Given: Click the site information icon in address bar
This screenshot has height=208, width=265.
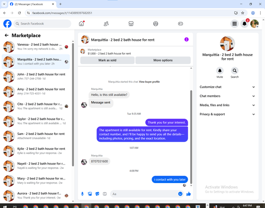Looking at the screenshot, I should 28,13.
